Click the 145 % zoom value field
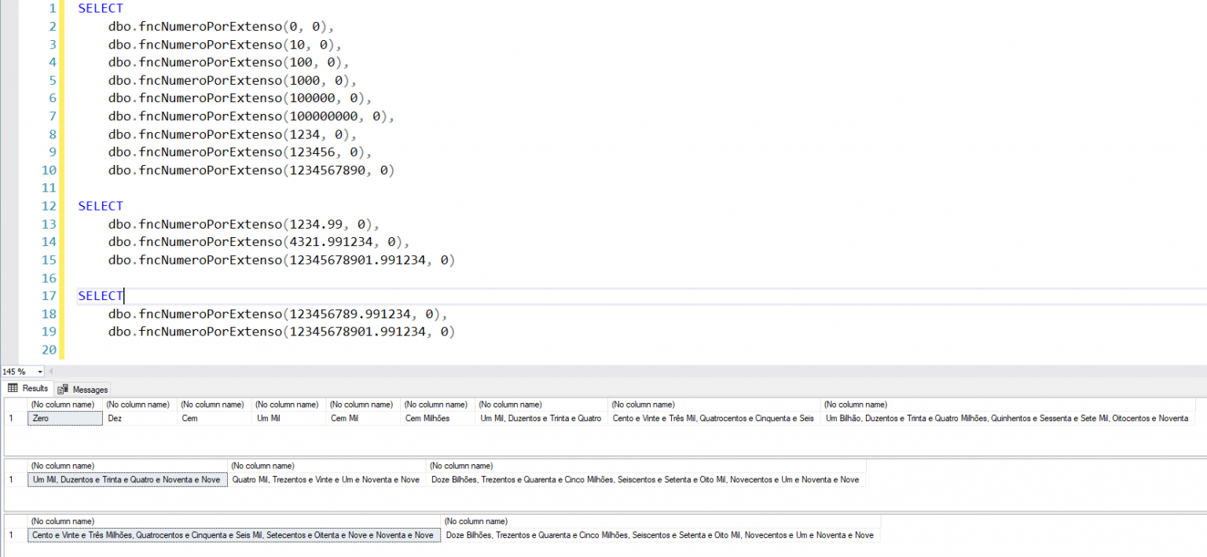1207x557 pixels. (16, 371)
